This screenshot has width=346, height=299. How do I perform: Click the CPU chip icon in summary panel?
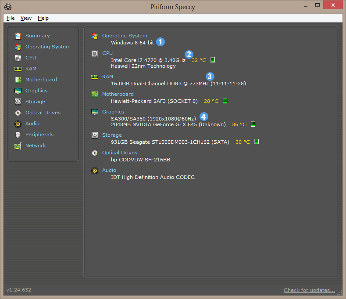pos(95,54)
